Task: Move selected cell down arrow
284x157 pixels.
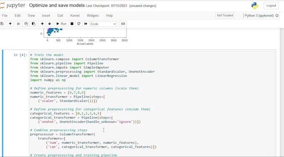Action: (x=49, y=24)
